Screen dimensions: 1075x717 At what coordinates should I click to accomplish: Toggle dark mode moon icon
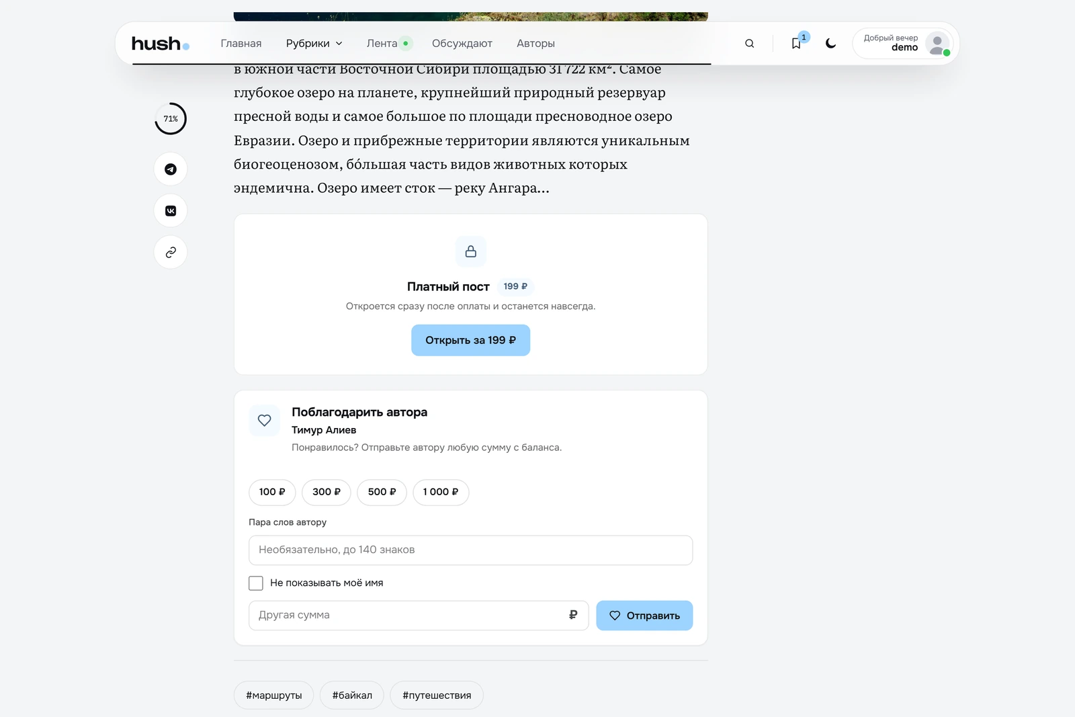click(831, 44)
